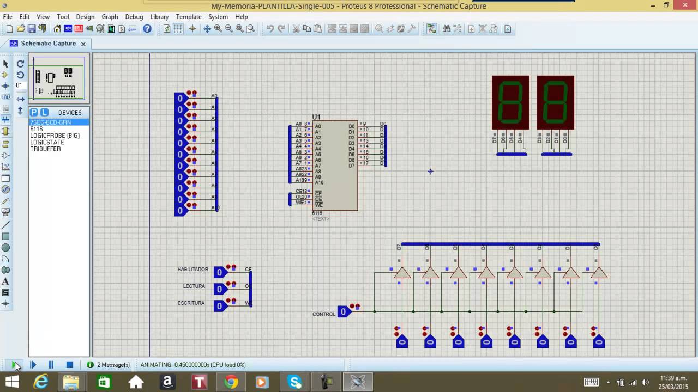Toggle the wire autorouter icon
Viewport: 698px width, 392px height.
[431, 28]
